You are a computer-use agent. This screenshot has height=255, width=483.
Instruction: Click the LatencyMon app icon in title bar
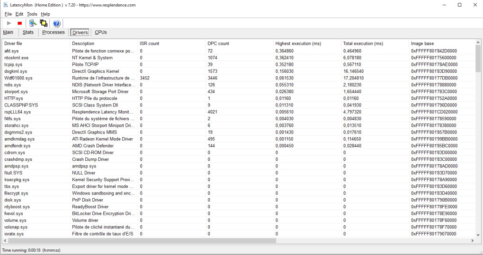6,5
